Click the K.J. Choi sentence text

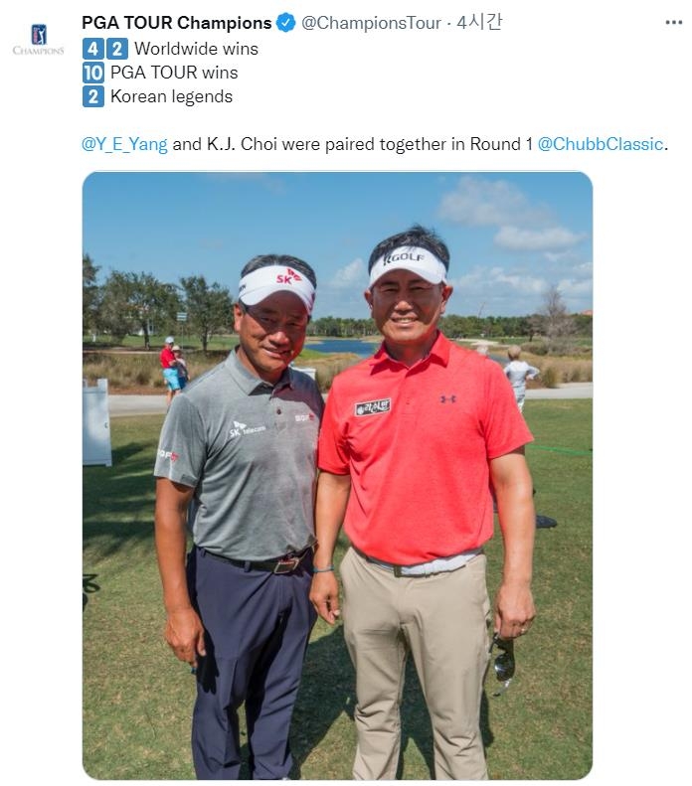click(352, 144)
